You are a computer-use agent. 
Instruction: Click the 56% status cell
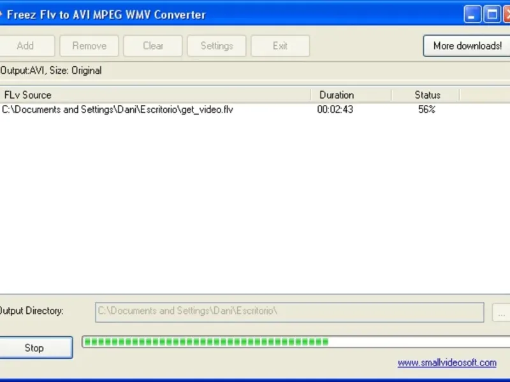(x=426, y=110)
